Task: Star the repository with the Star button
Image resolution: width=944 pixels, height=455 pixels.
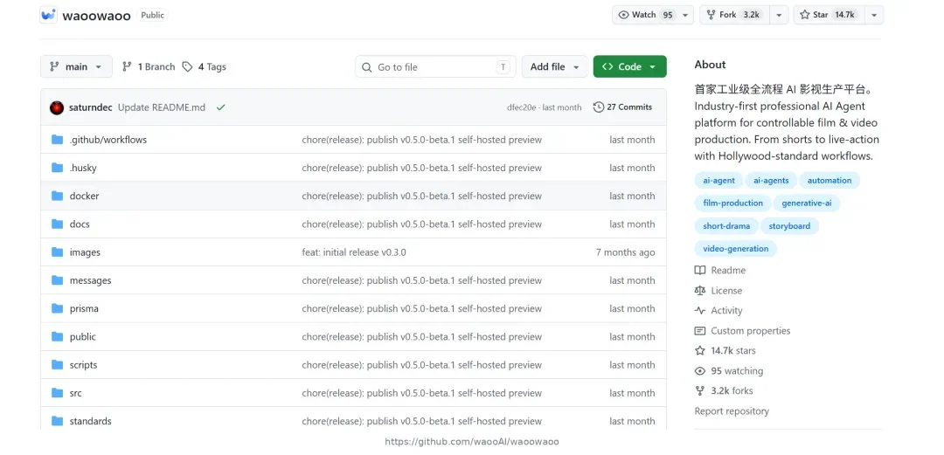Action: (829, 15)
